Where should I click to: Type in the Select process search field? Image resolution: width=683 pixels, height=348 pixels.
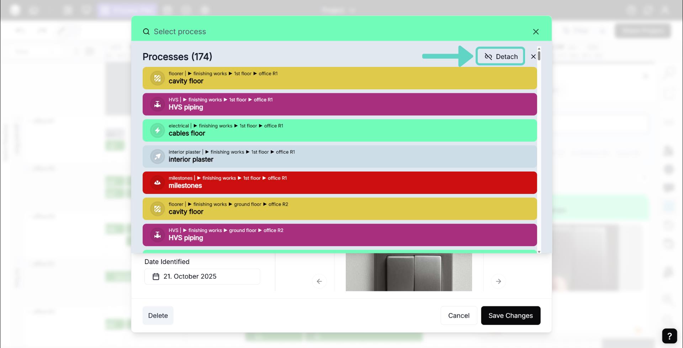tap(320, 32)
